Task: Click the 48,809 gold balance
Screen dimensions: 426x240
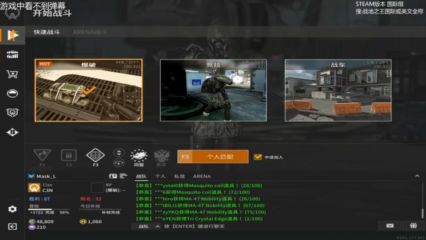Action: tap(45, 221)
